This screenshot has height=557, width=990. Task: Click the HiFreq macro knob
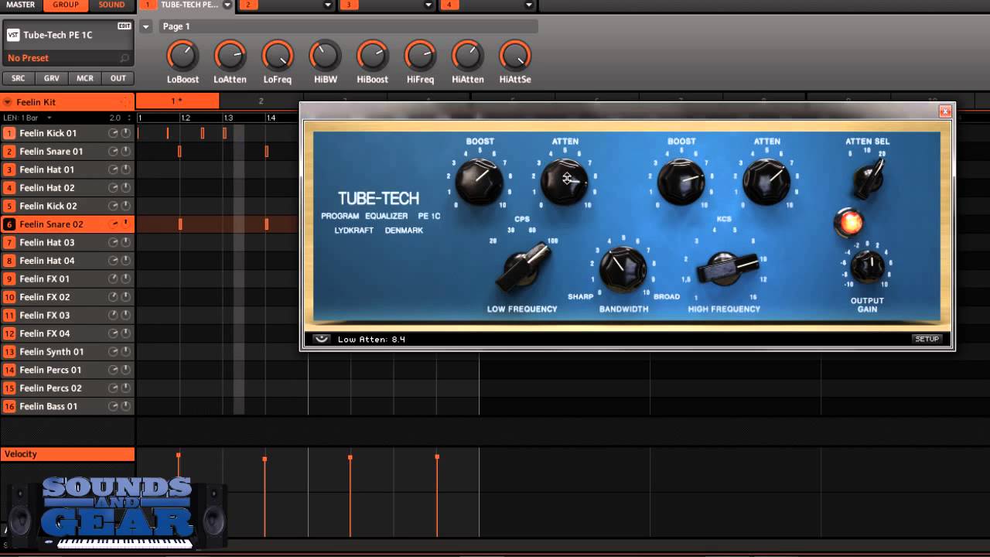[420, 56]
